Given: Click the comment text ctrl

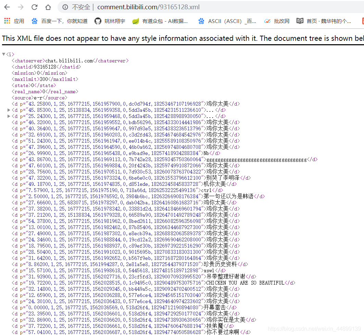Looking at the screenshot, I should click(x=206, y=190).
